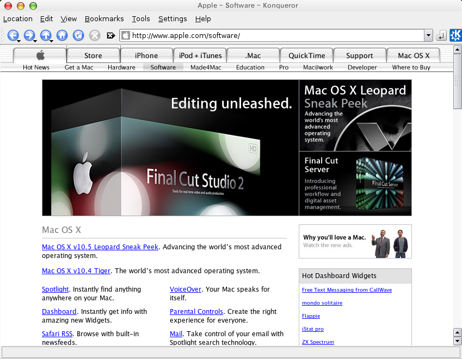Switch to the Mac OS X tab
Image resolution: width=462 pixels, height=359 pixels.
pos(414,55)
